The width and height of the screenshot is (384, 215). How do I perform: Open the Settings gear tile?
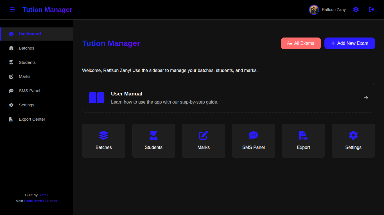point(353,135)
